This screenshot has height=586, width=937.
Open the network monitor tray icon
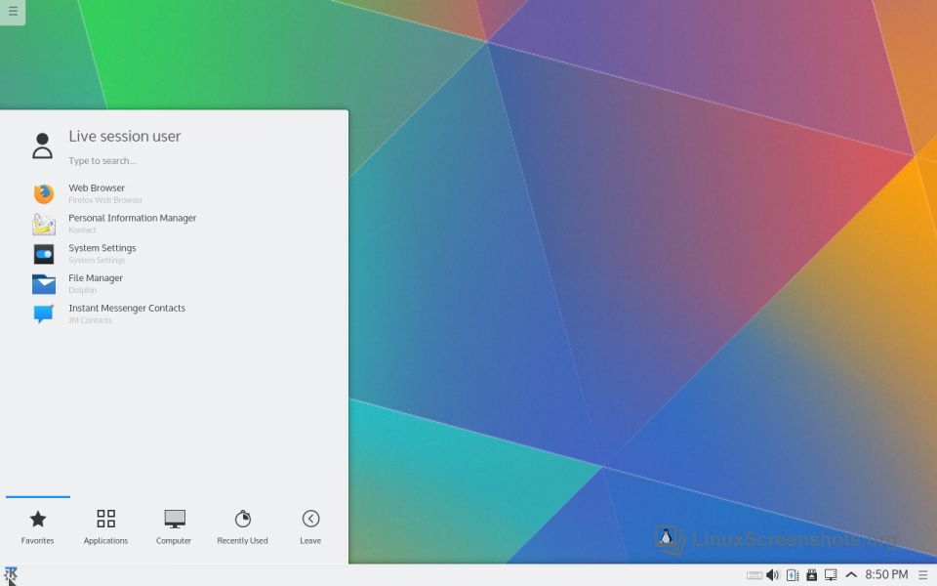point(831,575)
